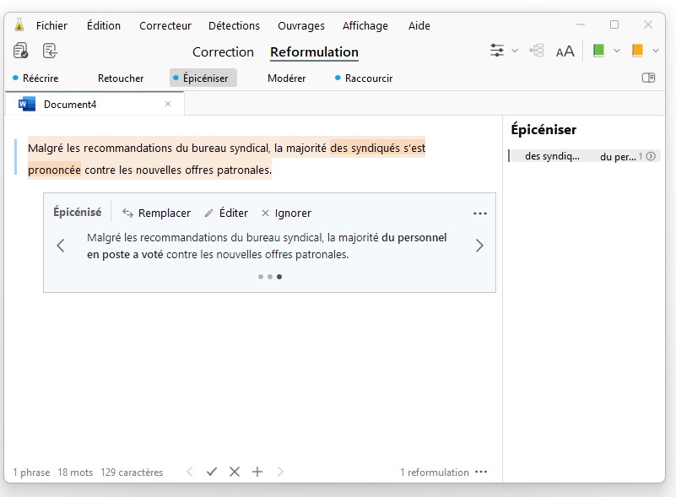Click the '1 reformulation' counter
Viewport: 676px width, 497px height.
click(x=434, y=473)
